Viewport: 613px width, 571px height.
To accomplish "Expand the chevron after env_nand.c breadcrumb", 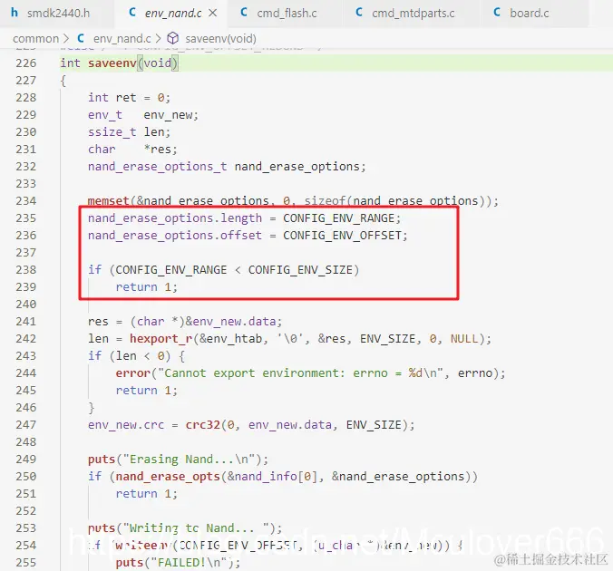I will coord(158,38).
